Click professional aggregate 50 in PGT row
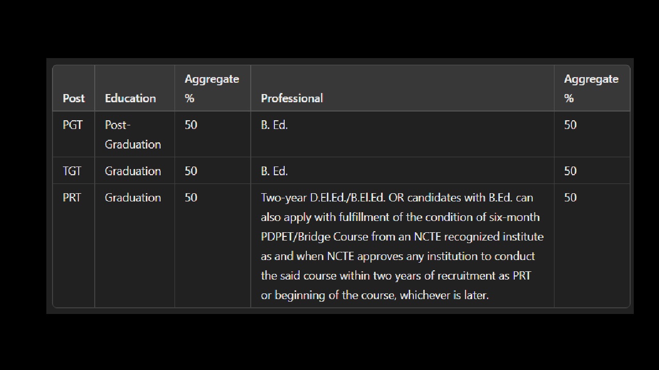Screen dimensions: 659x370 (570, 125)
